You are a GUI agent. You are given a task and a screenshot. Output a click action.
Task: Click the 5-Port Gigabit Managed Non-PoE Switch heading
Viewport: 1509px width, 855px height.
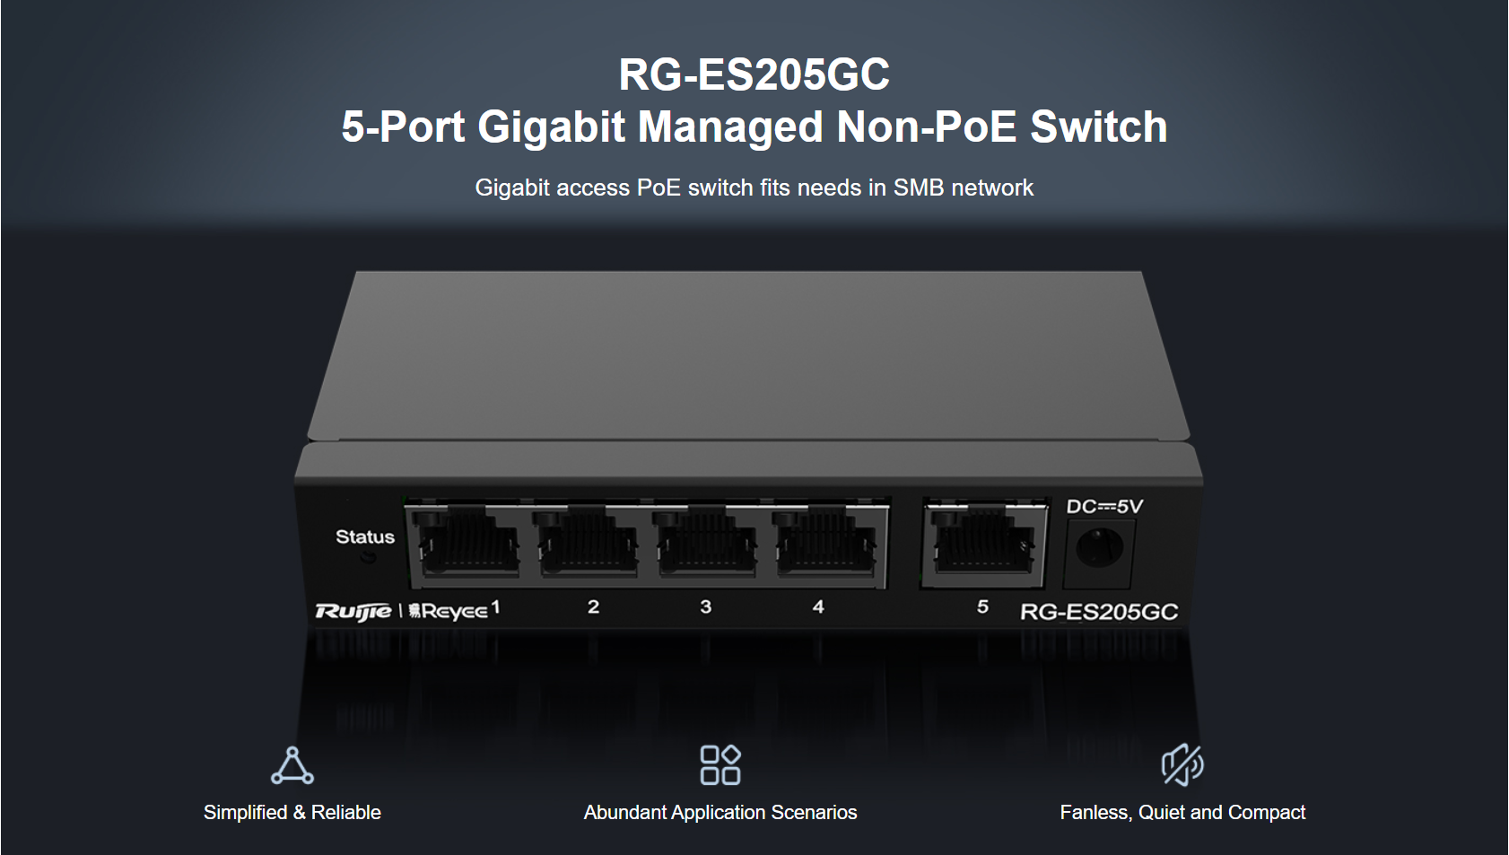(754, 127)
